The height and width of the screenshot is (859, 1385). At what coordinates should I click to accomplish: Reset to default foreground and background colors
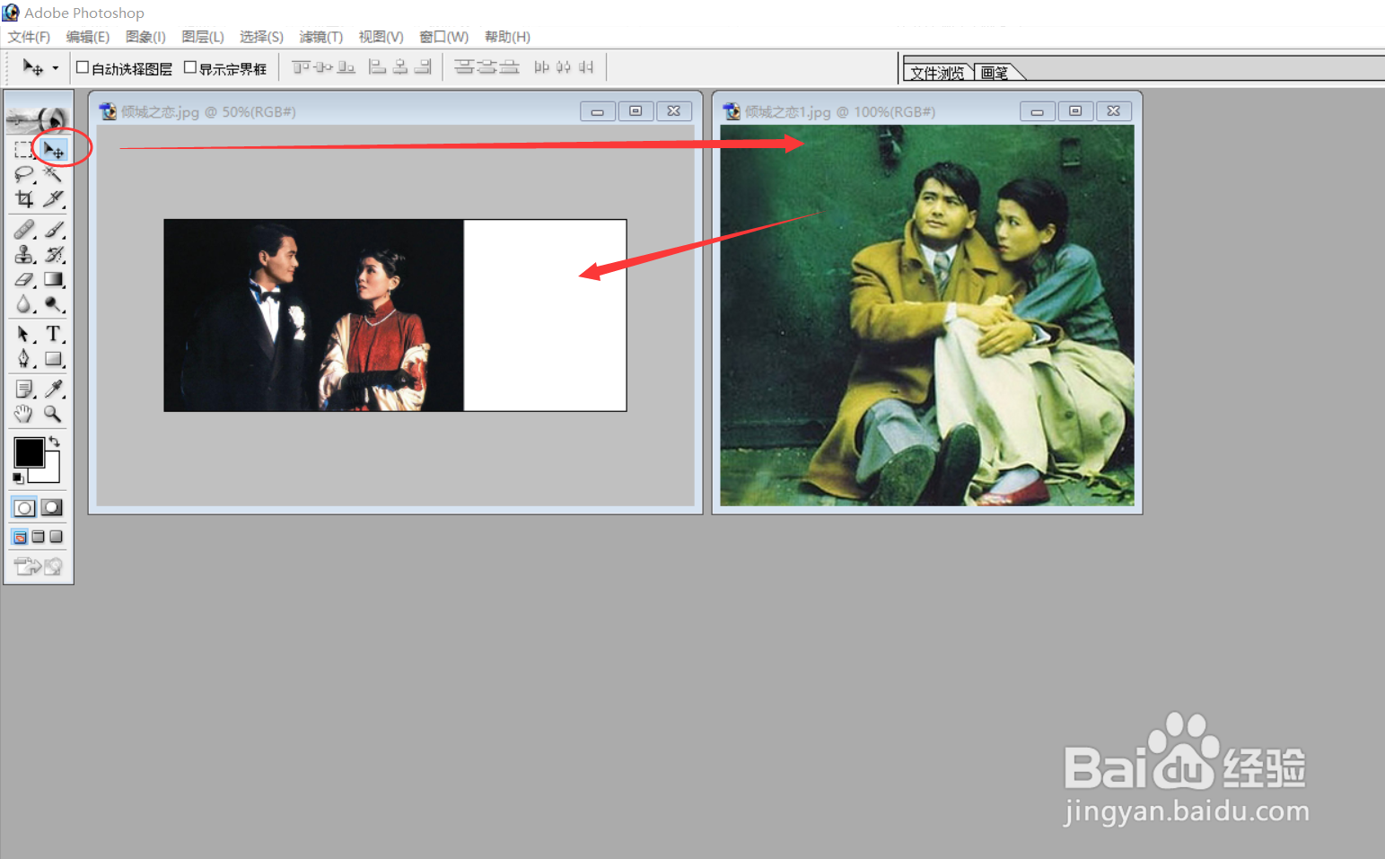click(x=18, y=478)
